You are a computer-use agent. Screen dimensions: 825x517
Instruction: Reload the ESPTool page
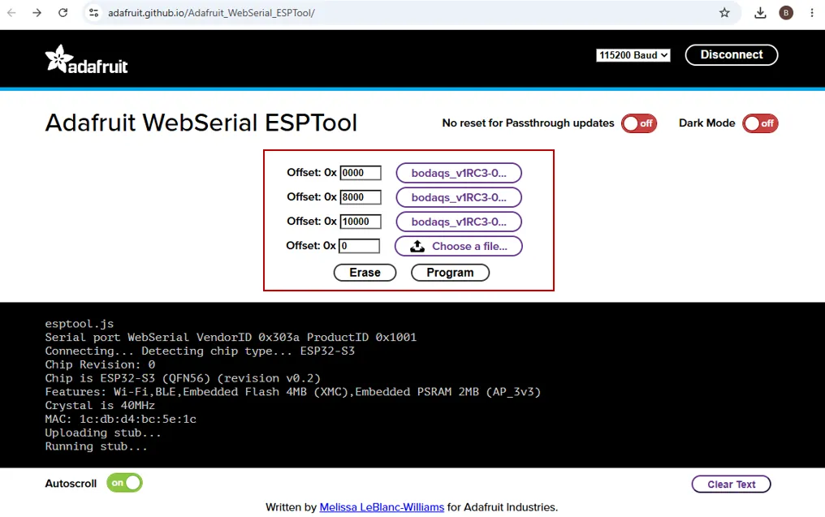[63, 13]
